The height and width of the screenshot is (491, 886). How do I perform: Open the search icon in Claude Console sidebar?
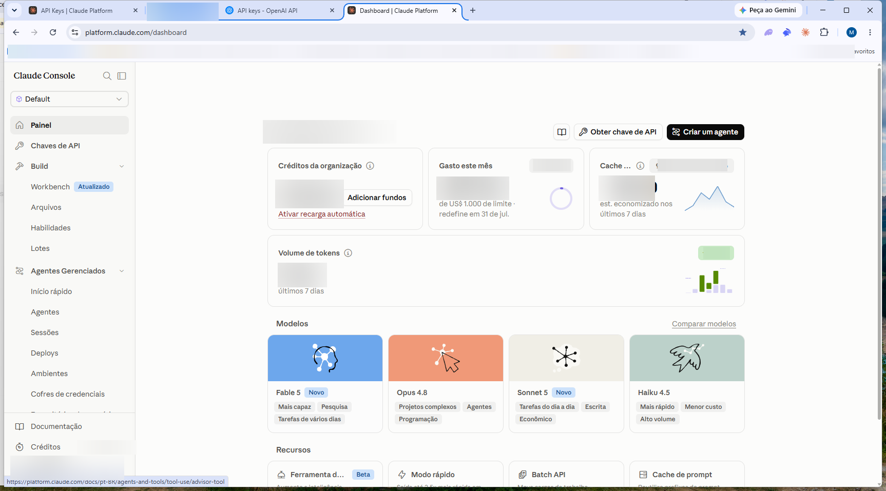click(x=107, y=76)
